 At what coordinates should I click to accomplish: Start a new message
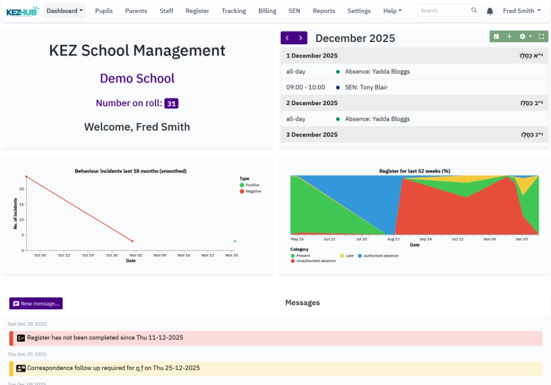coord(36,303)
